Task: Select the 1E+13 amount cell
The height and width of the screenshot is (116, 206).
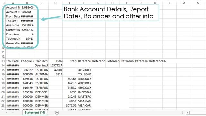Action: click(27, 39)
